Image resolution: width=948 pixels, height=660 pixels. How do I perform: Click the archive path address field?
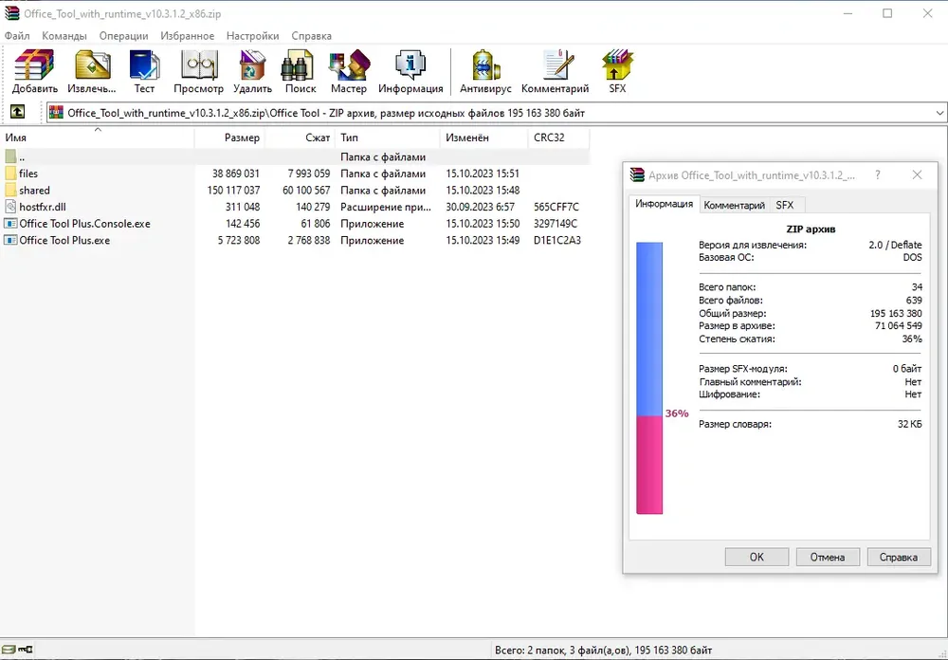point(497,113)
